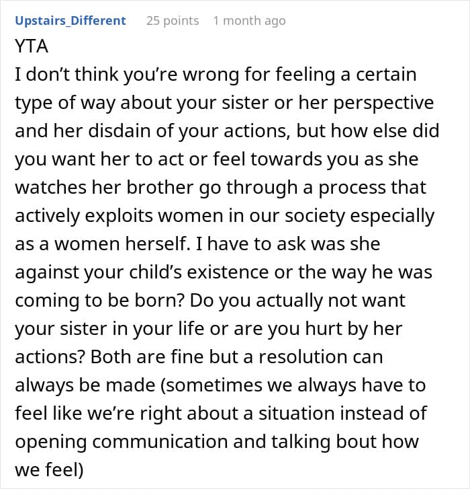Click the phrase "watches her brother"
Screen dimensions: 470x489
click(104, 187)
